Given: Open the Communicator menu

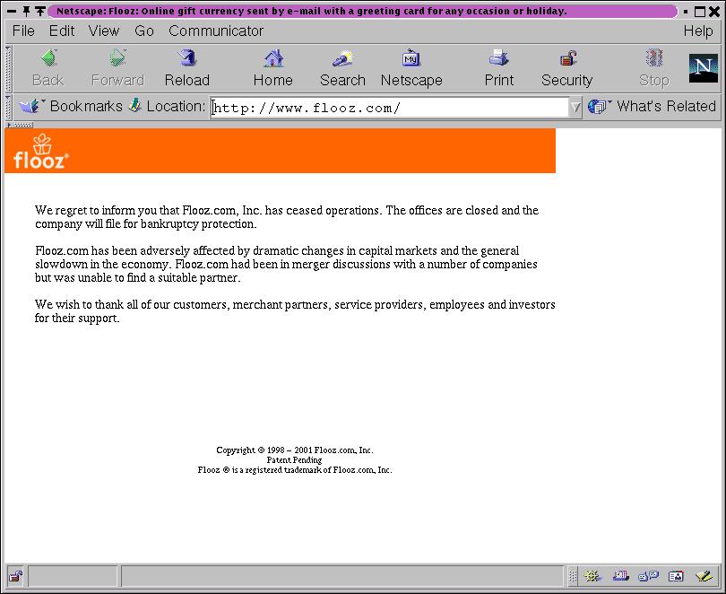Looking at the screenshot, I should pos(216,31).
